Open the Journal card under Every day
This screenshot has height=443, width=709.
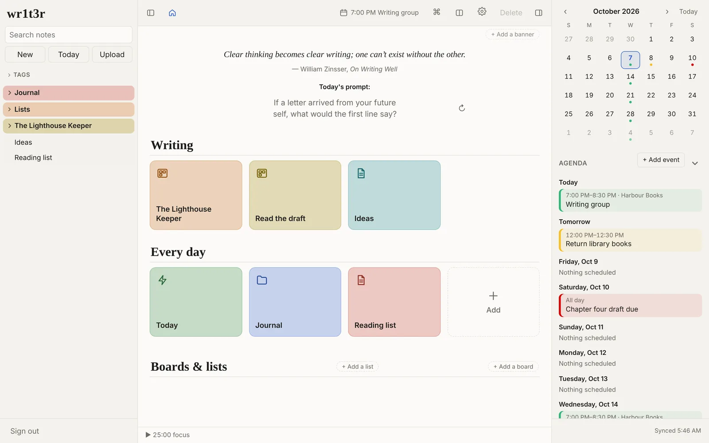coord(295,302)
